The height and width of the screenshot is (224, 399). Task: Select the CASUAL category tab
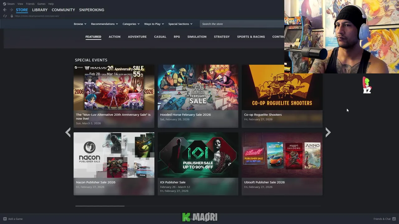(x=160, y=37)
